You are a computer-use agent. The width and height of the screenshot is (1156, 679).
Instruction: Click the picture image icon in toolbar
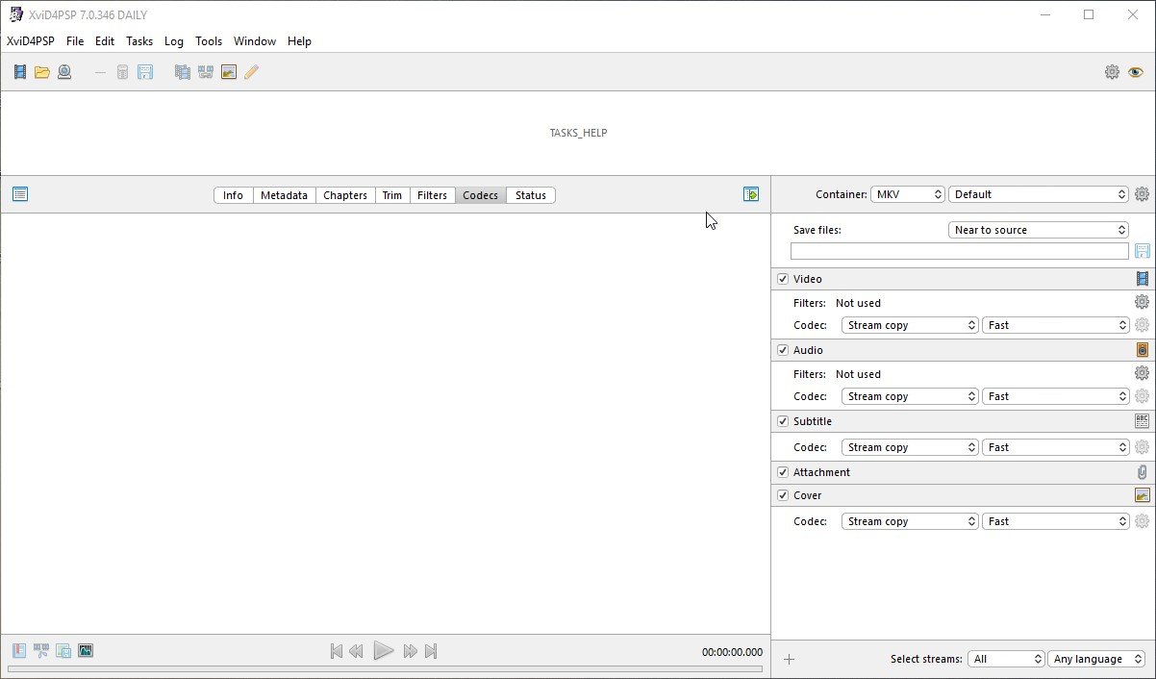[229, 72]
